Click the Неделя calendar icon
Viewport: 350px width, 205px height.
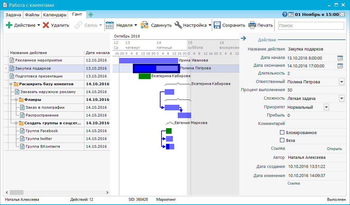coord(110,25)
